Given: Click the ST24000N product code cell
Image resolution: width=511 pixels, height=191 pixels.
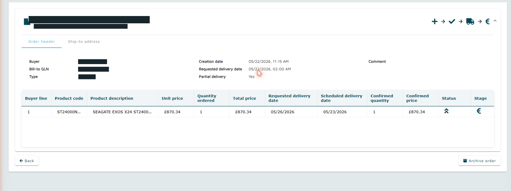Looking at the screenshot, I should 69,112.
